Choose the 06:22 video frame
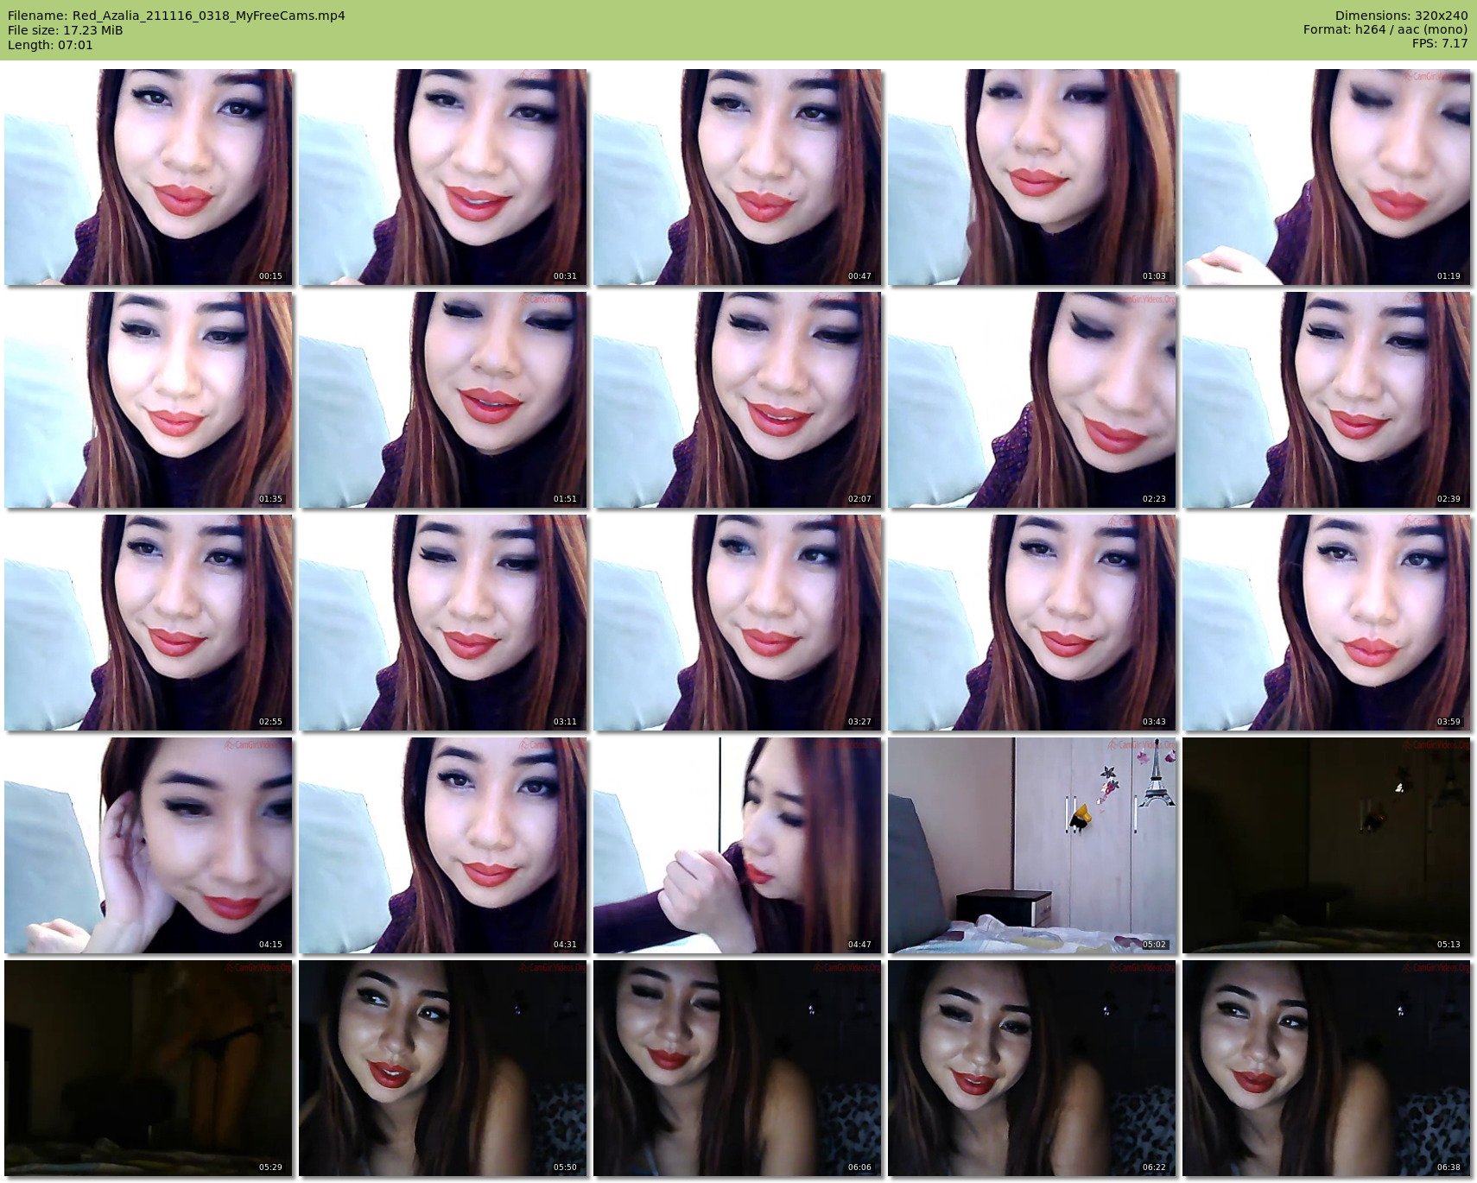The width and height of the screenshot is (1477, 1183). click(x=1032, y=1068)
